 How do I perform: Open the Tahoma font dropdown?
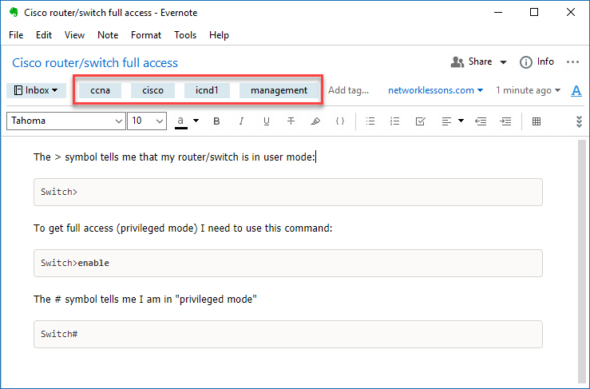click(66, 121)
